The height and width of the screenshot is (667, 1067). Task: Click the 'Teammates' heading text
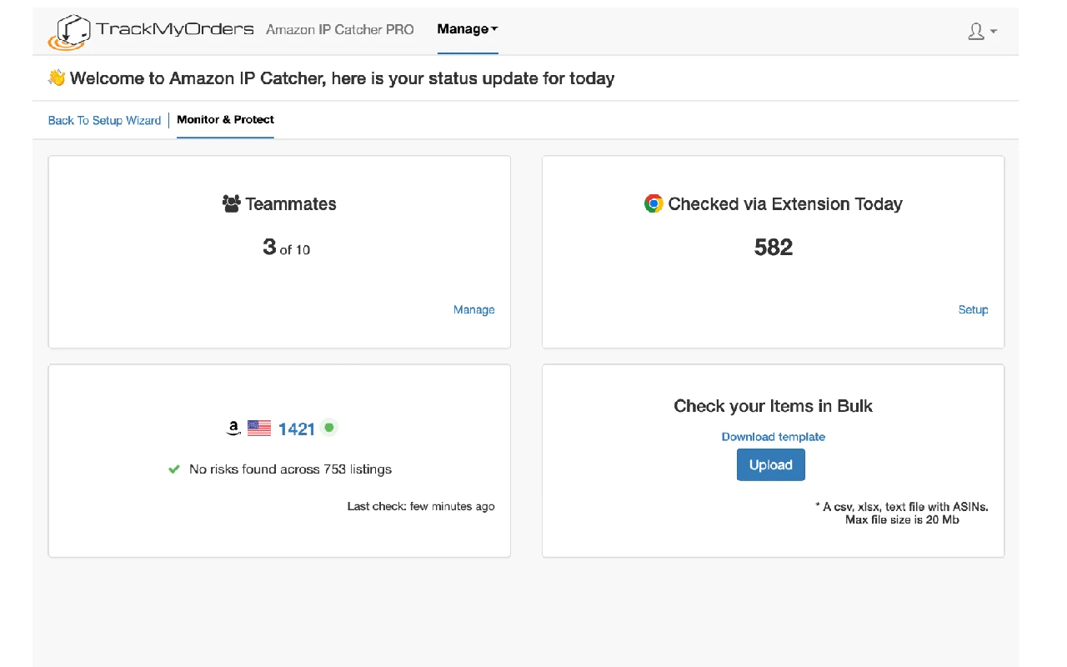(x=291, y=204)
